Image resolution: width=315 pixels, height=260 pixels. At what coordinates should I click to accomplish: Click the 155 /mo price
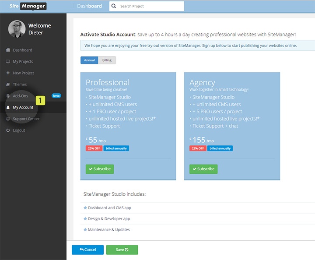coord(202,140)
